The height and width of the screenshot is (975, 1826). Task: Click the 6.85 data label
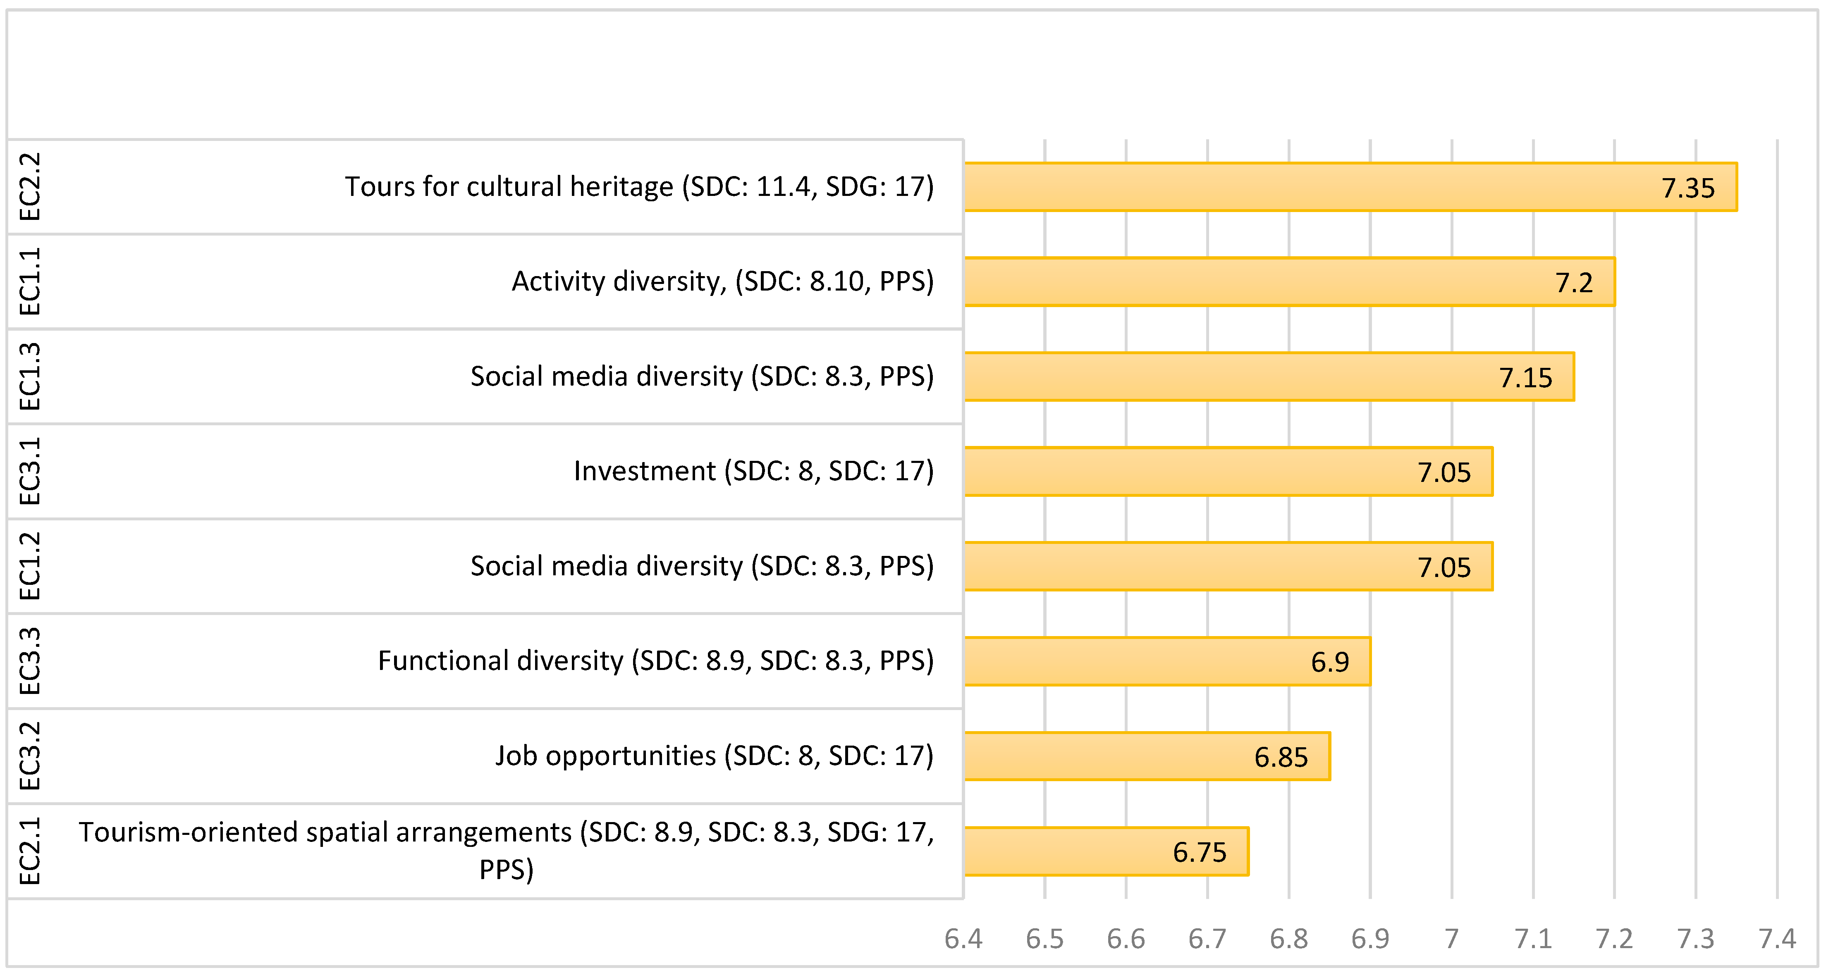1281,758
